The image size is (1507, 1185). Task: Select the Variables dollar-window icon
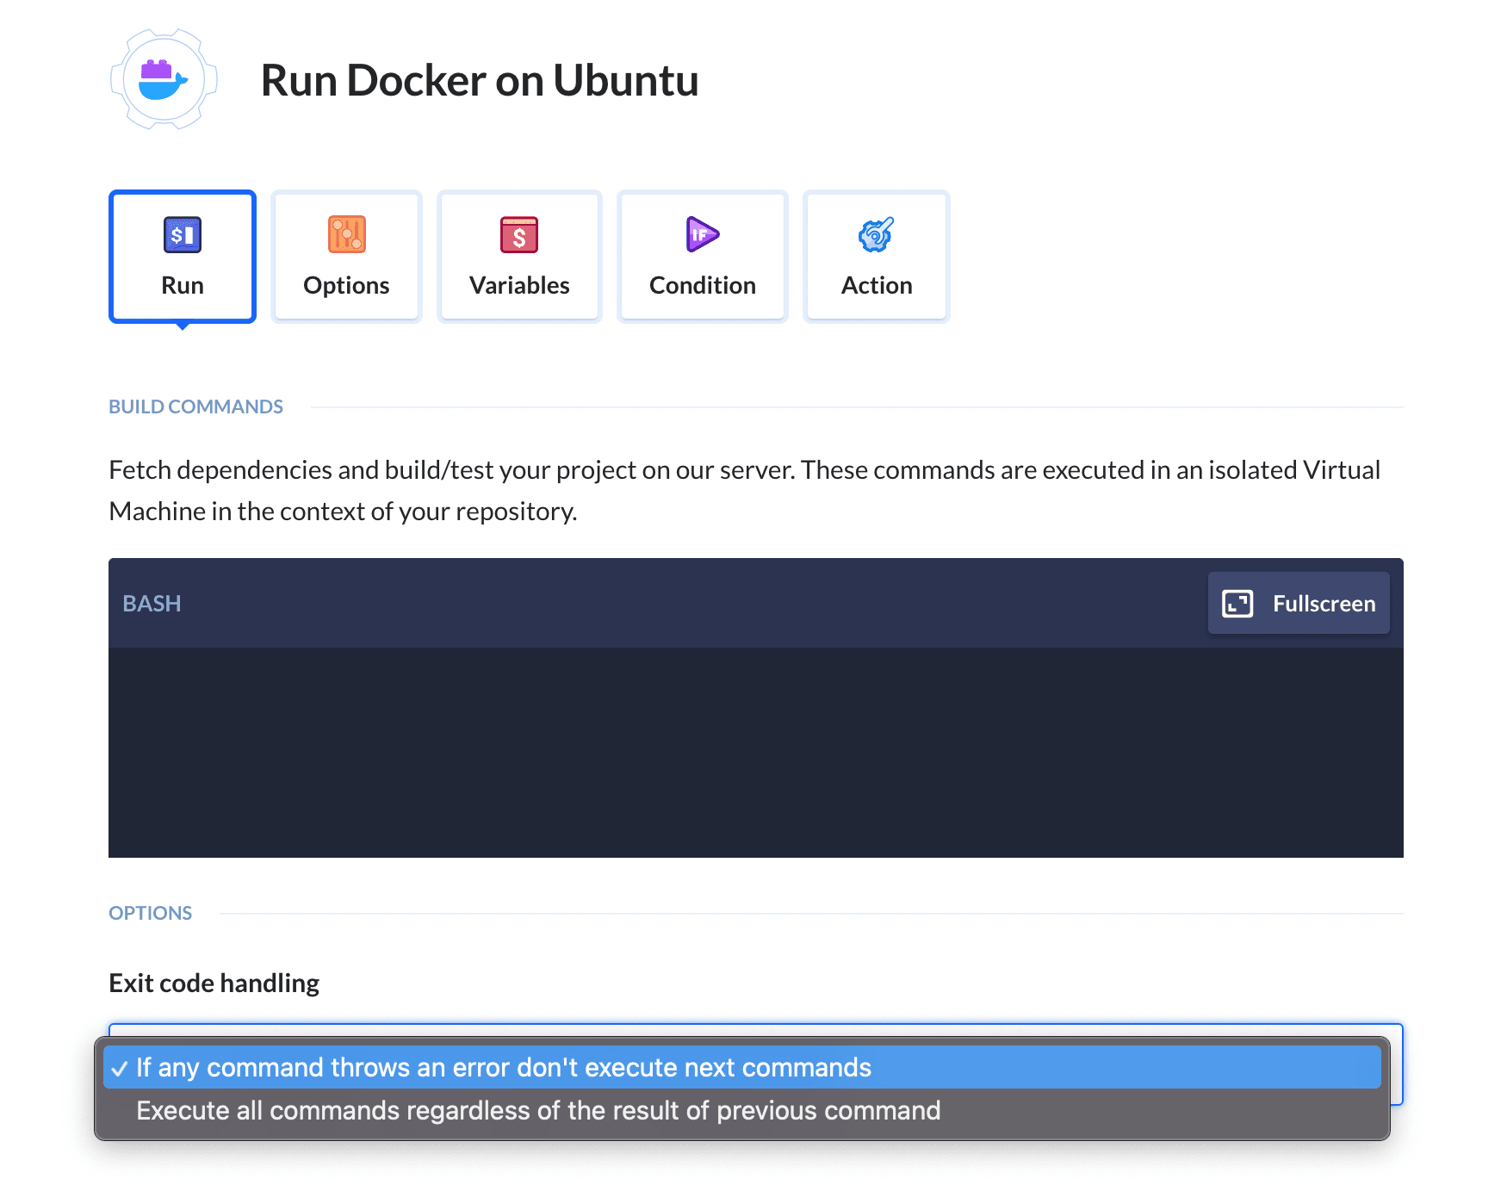click(x=519, y=233)
